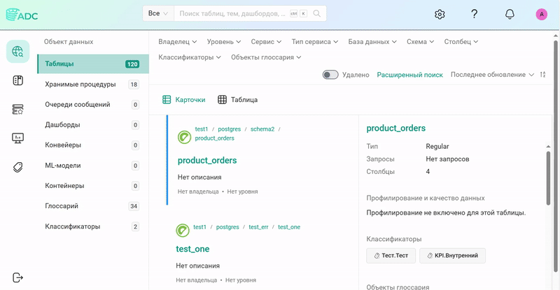Open the book glossary sidebar icon
560x290 pixels.
(x=18, y=80)
